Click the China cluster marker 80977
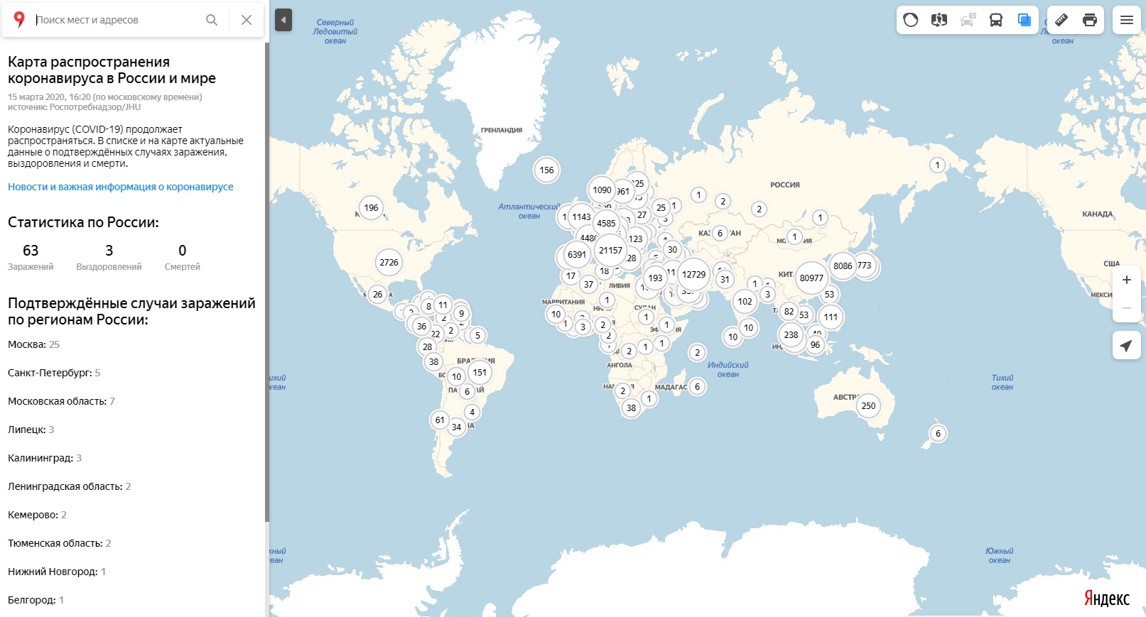 811,278
